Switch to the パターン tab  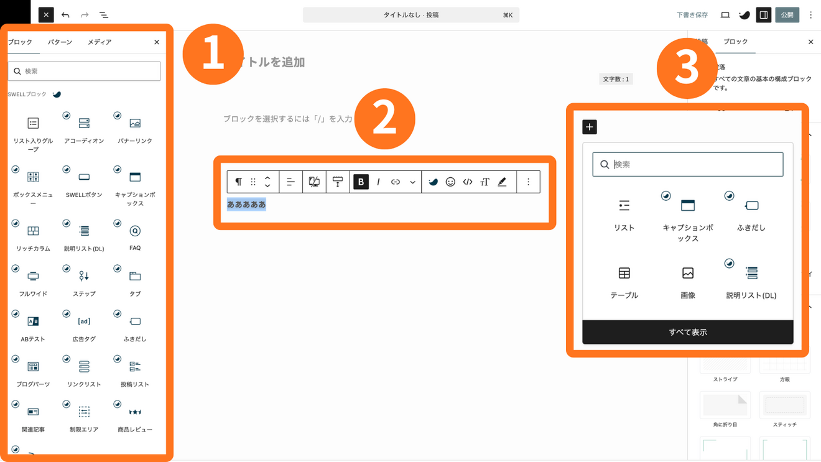pyautogui.click(x=60, y=42)
